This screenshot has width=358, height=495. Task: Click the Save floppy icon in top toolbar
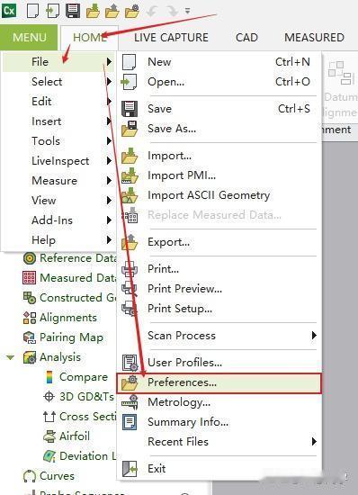coord(73,11)
